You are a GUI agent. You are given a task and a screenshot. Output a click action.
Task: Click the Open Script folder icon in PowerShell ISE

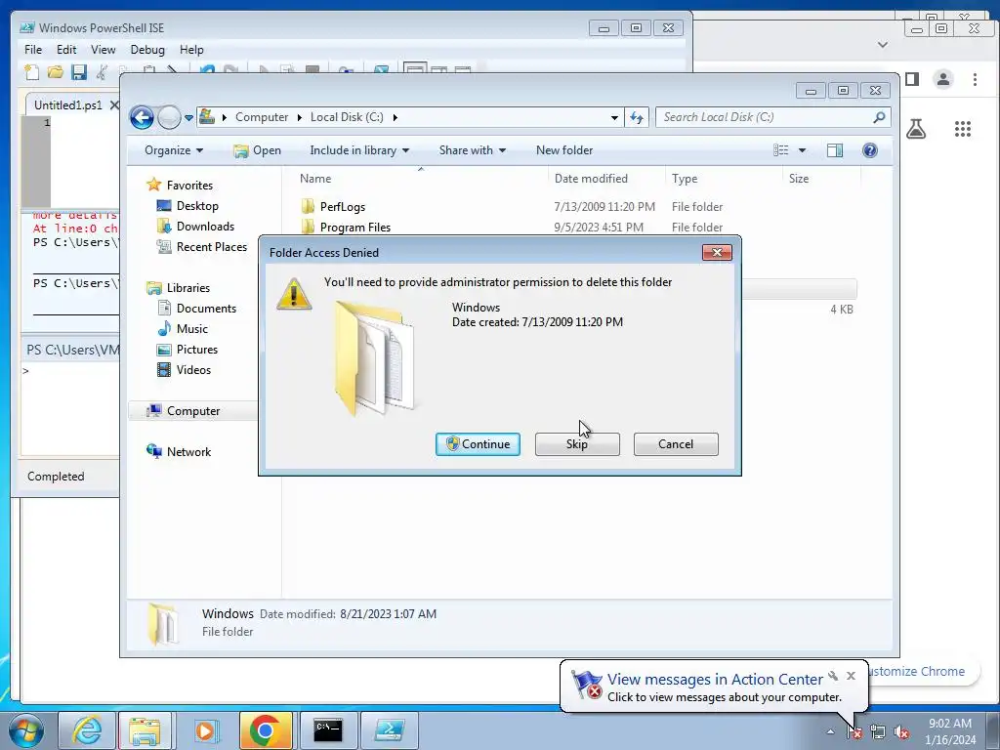[x=56, y=72]
